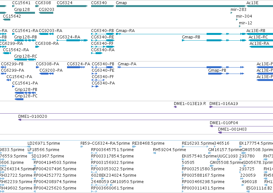Select the Gmap-PA protein label

point(127,64)
